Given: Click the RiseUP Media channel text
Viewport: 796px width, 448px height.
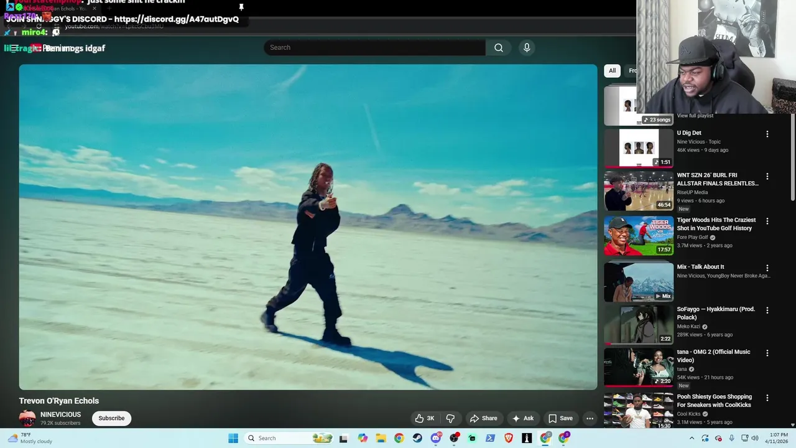Looking at the screenshot, I should coord(693,192).
